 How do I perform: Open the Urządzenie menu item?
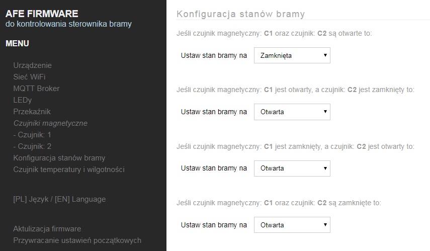click(32, 65)
